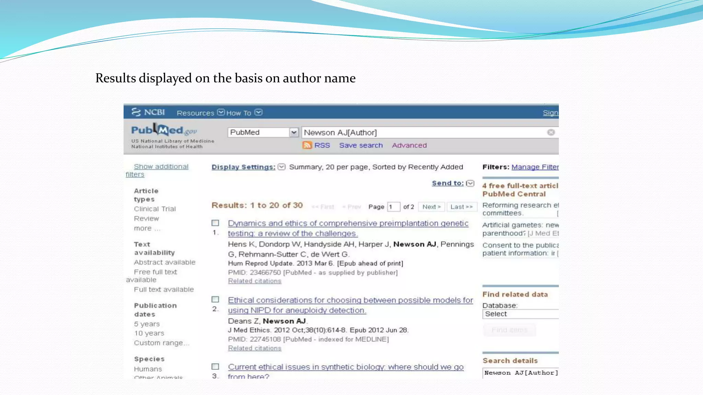703x395 pixels.
Task: Click the 4 free full-text articles heading
Action: [x=520, y=190]
